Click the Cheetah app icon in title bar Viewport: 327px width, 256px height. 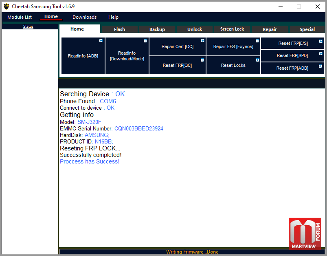click(x=6, y=7)
